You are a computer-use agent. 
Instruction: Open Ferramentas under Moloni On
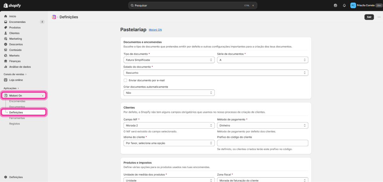(17, 118)
